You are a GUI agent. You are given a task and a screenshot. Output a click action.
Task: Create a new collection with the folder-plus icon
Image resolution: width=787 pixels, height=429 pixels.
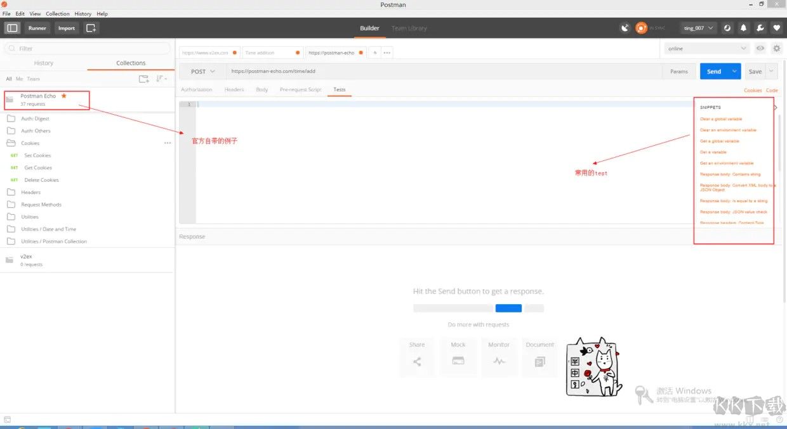pos(144,79)
